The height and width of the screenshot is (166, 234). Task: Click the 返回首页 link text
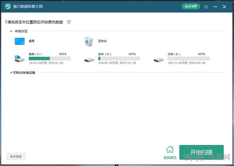click(170, 157)
